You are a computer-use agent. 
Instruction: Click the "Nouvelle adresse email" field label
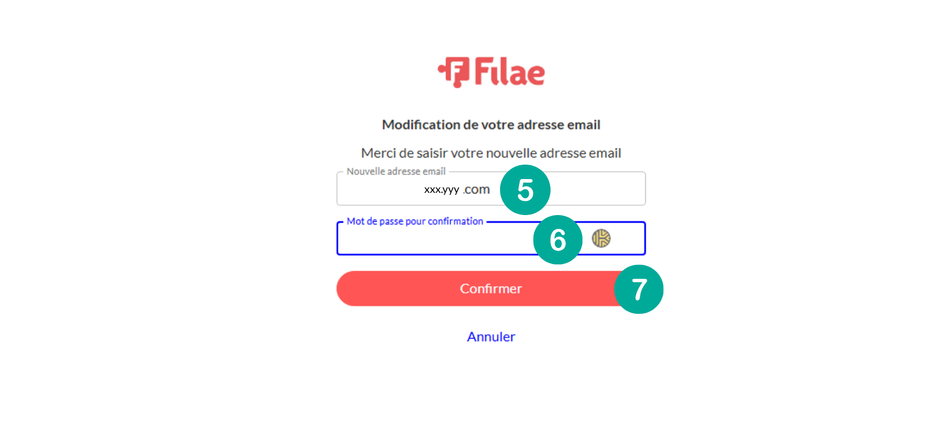point(396,171)
